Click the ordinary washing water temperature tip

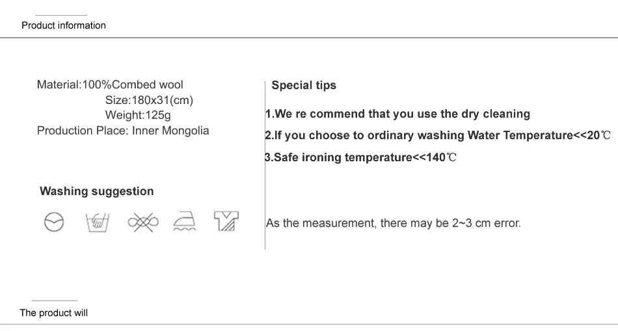coord(438,135)
